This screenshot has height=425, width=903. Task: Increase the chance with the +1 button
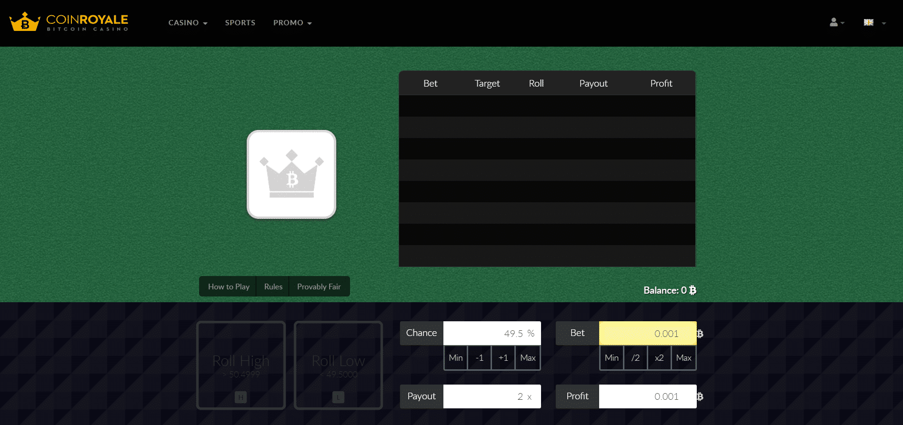point(503,358)
